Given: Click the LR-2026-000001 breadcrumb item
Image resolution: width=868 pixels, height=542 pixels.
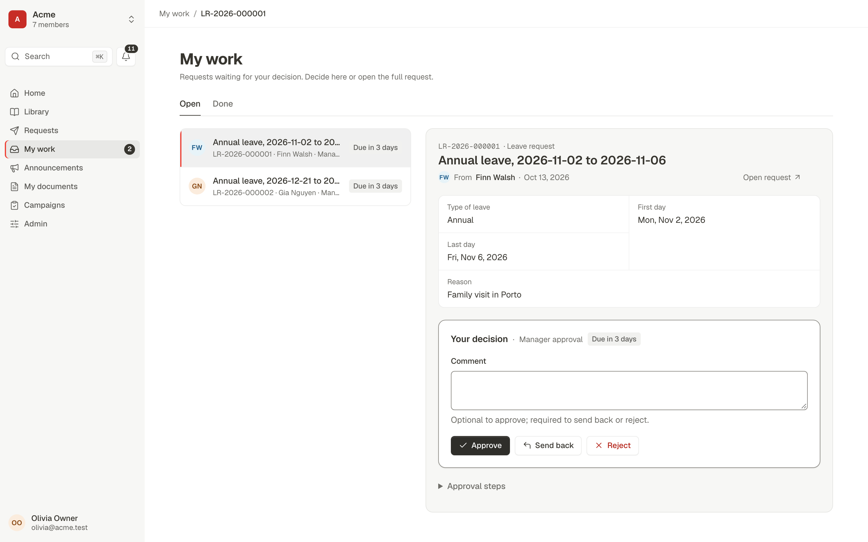Looking at the screenshot, I should pos(233,14).
